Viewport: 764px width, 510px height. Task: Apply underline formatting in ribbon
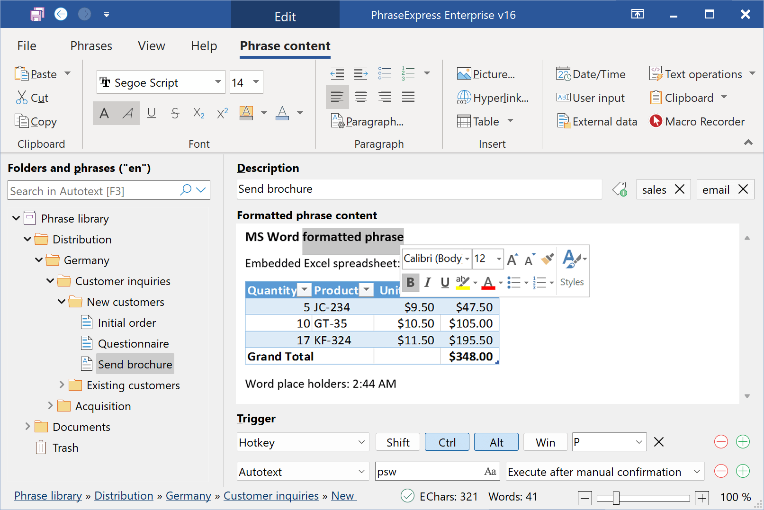[152, 113]
